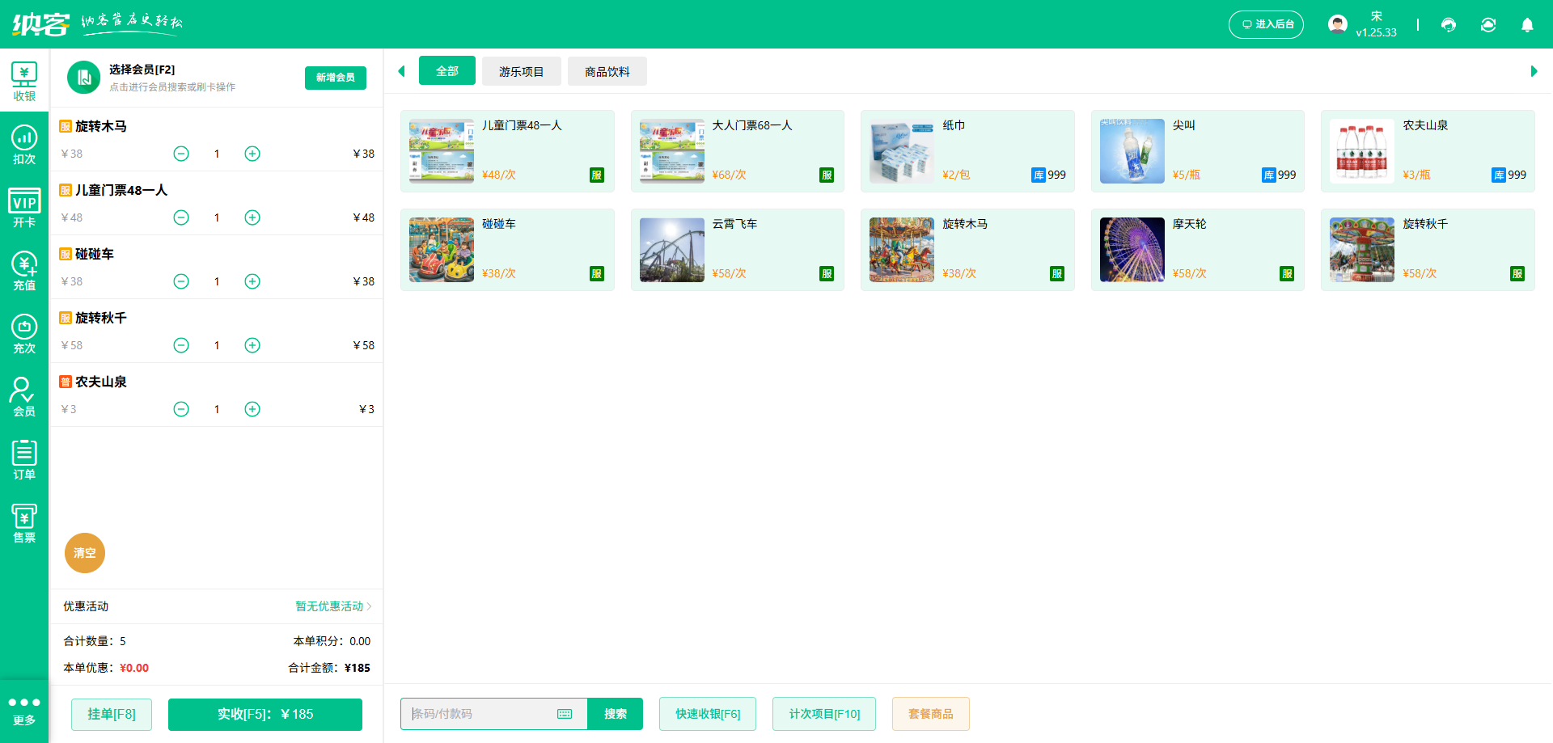The image size is (1553, 743).
Task: Open the 订单 orders panel
Action: [x=24, y=459]
